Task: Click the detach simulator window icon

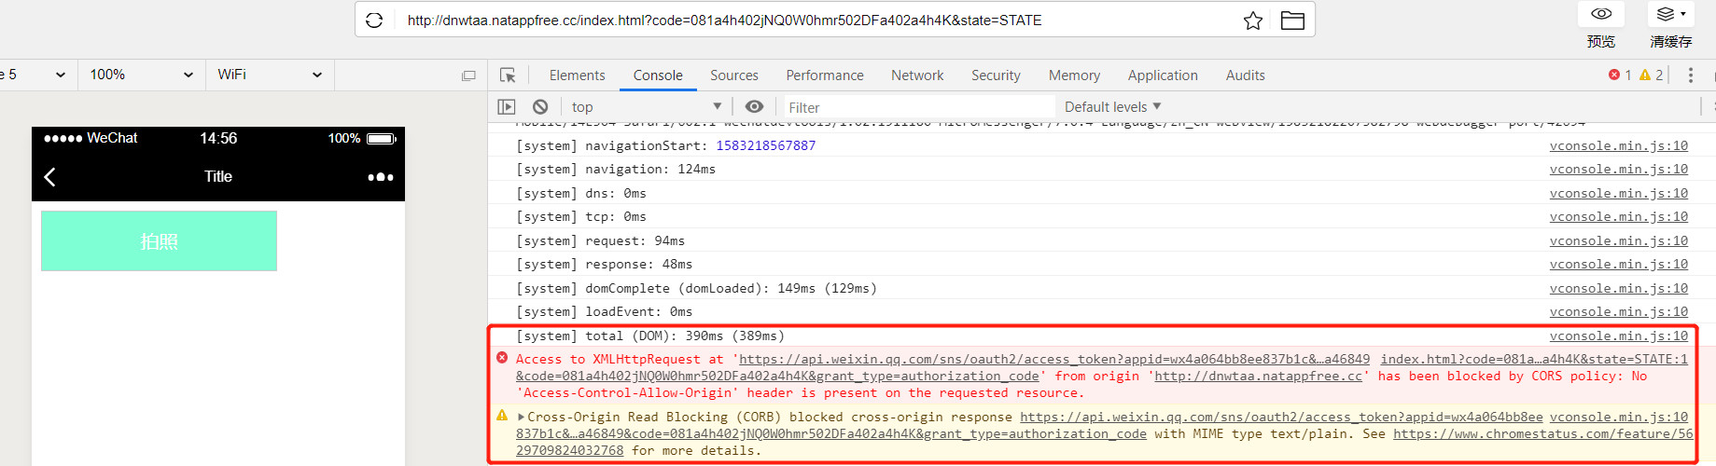Action: click(468, 75)
